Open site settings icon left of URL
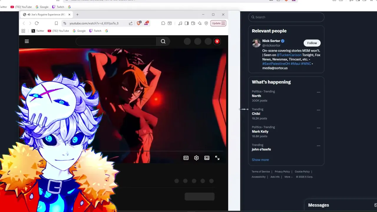This screenshot has height=212, width=377. tap(65, 23)
